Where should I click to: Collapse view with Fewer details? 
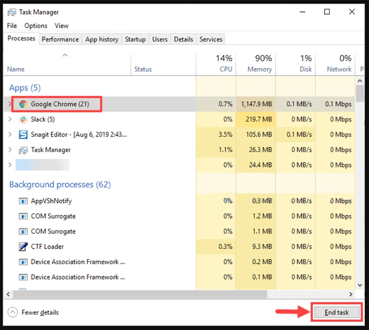coord(34,313)
